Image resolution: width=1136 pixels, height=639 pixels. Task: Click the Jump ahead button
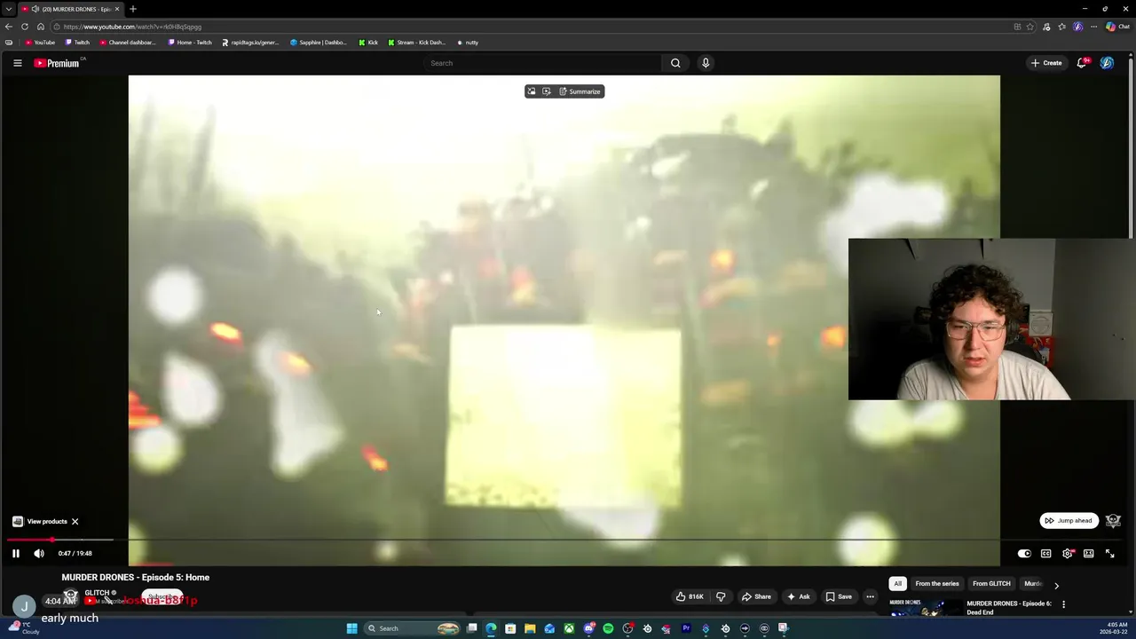coord(1069,521)
